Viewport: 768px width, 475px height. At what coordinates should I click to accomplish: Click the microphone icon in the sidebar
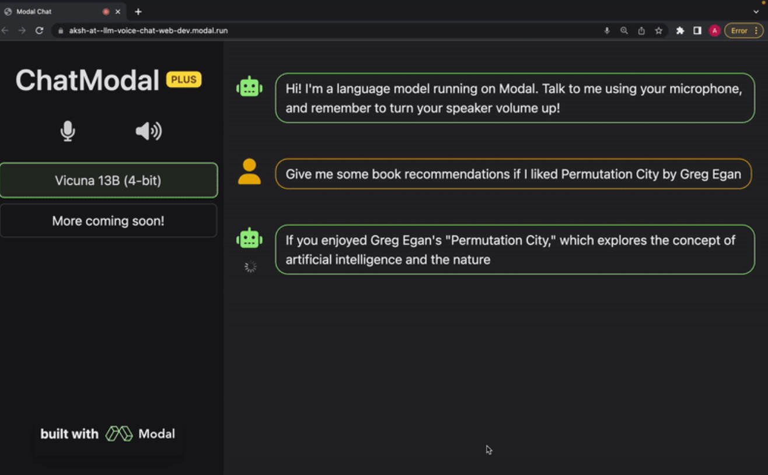(x=68, y=131)
